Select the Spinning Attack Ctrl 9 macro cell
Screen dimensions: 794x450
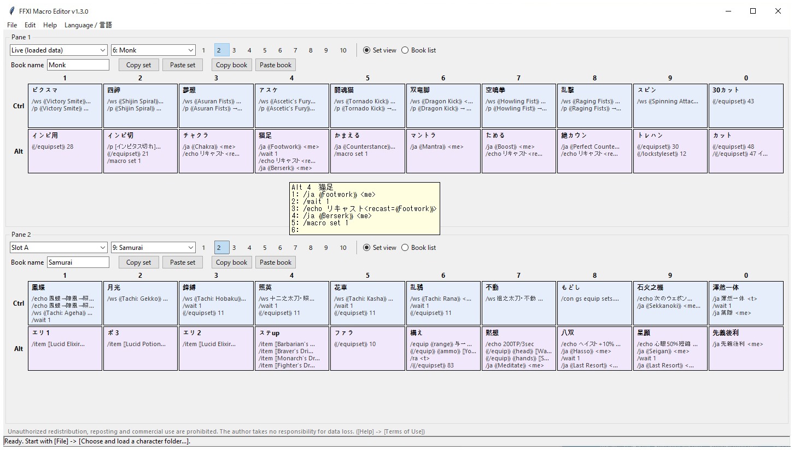coord(670,106)
